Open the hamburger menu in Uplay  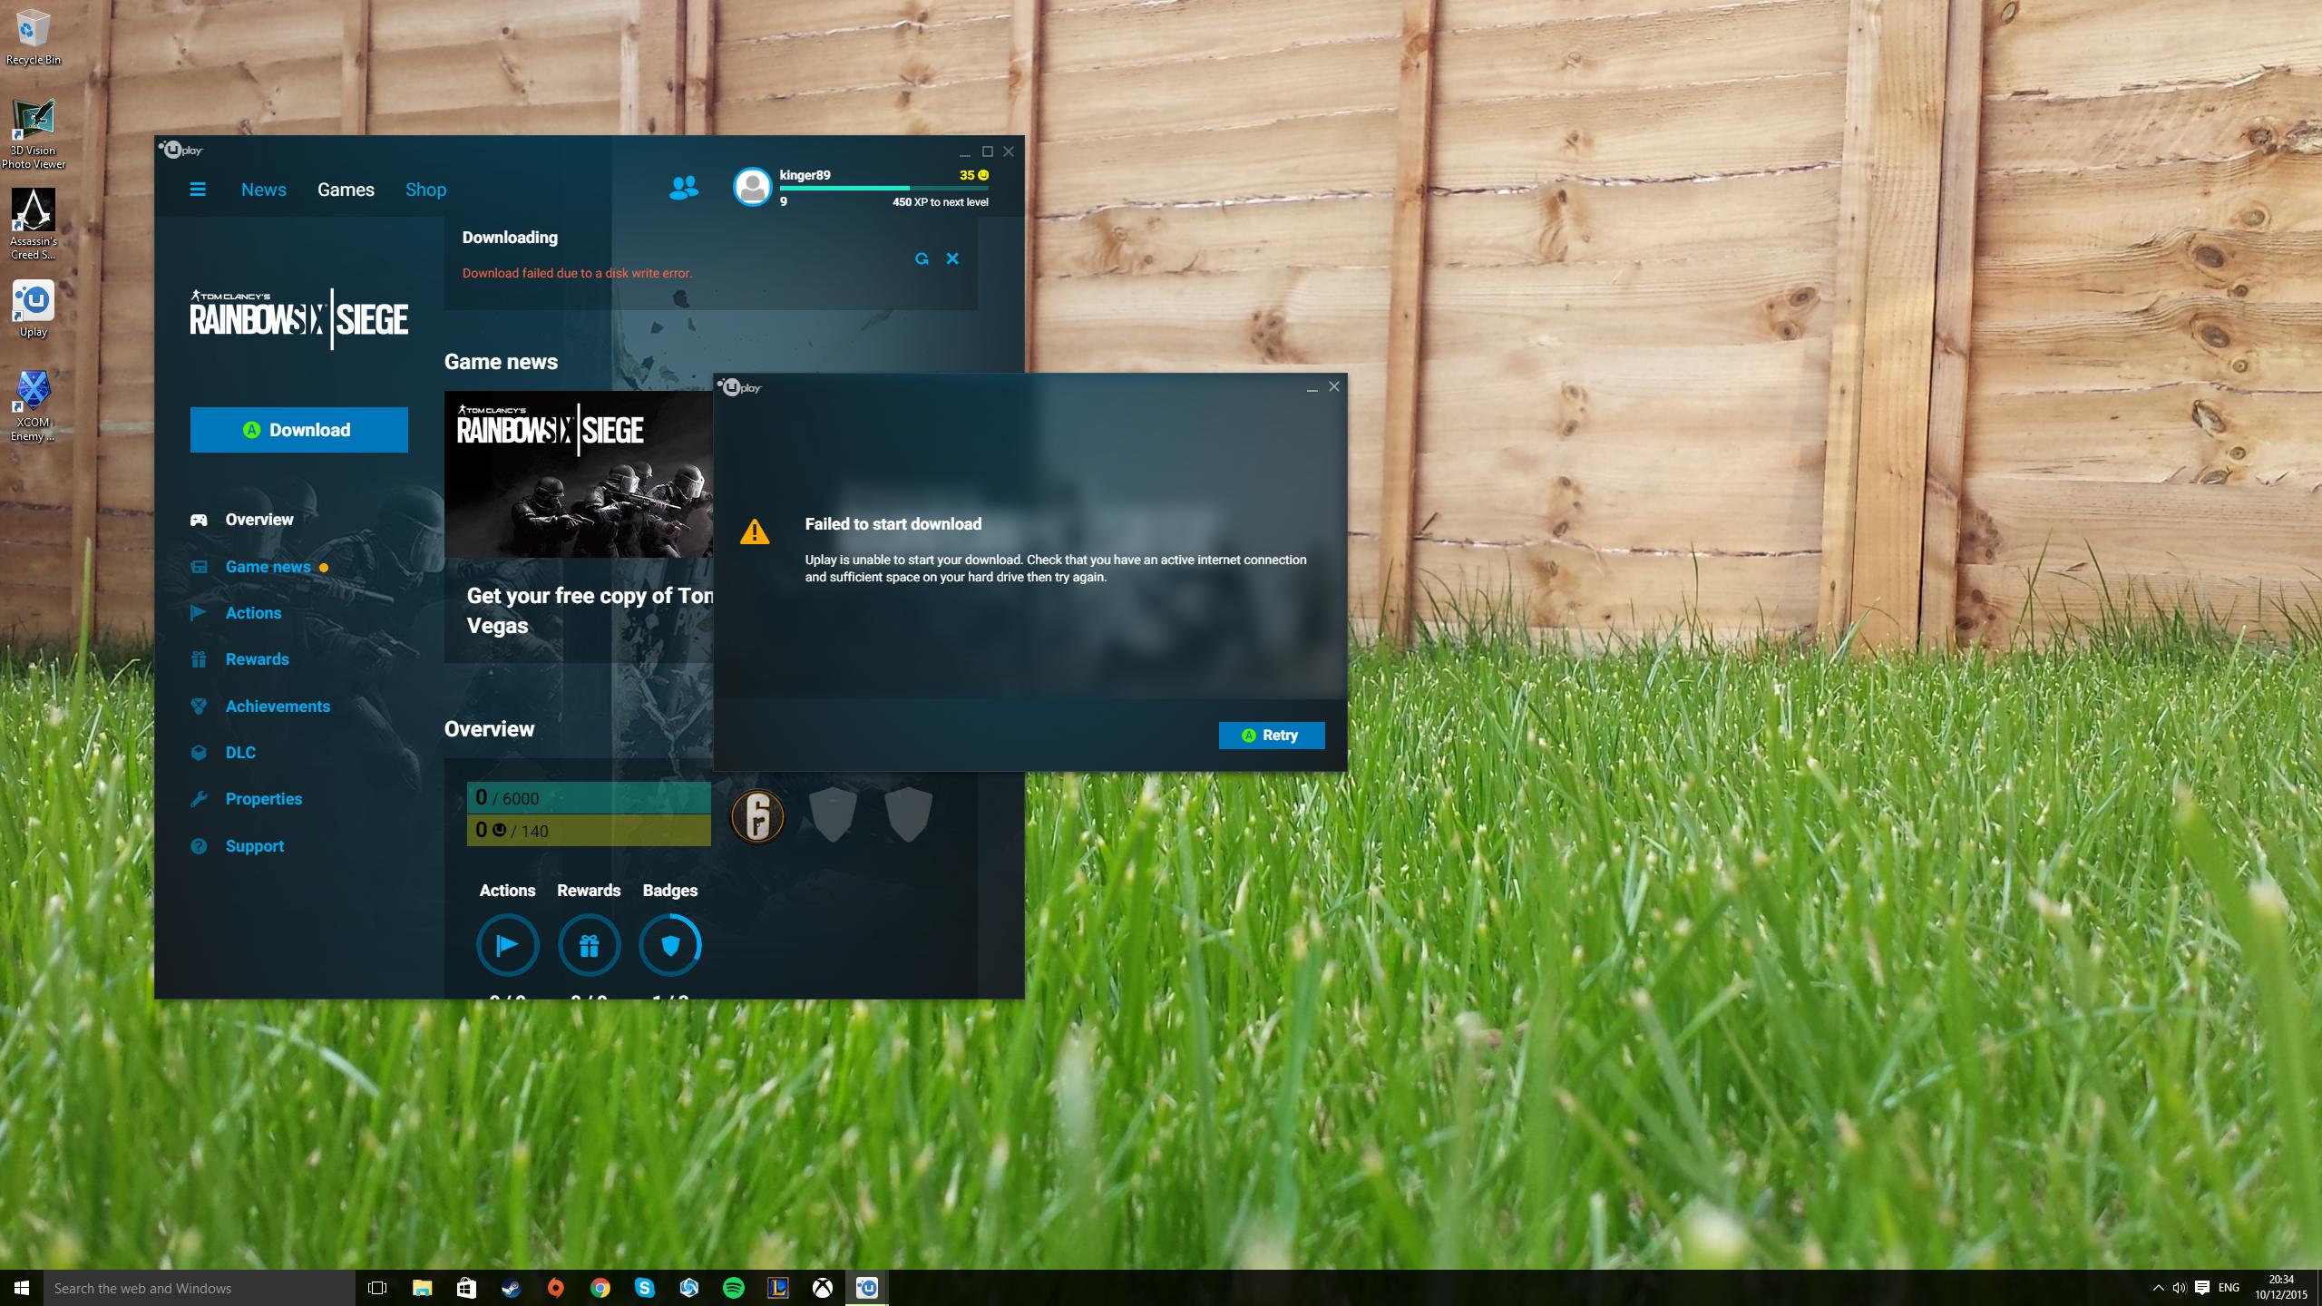(x=198, y=189)
